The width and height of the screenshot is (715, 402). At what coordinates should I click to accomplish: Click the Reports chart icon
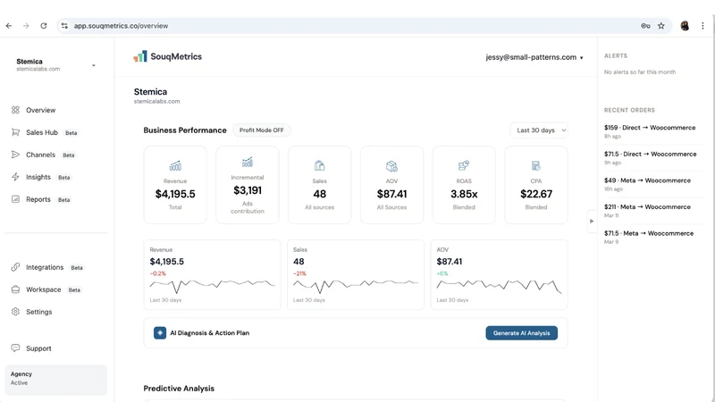[15, 199]
